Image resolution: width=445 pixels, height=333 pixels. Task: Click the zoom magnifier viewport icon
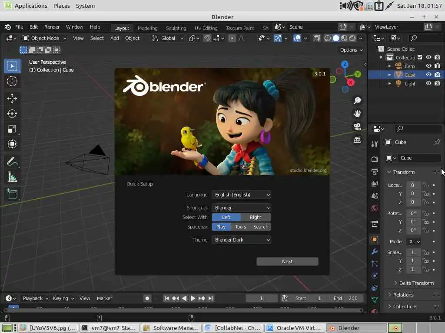(357, 100)
